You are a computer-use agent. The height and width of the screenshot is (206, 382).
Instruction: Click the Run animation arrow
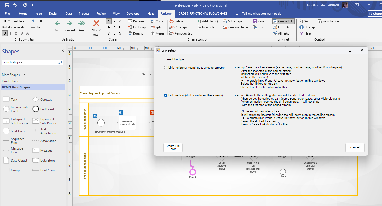pos(81,24)
